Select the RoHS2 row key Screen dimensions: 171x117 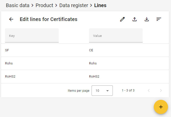10,77
